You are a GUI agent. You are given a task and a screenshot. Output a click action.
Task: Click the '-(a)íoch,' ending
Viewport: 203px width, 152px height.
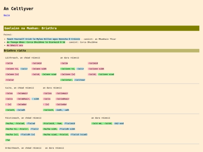coord(48,110)
